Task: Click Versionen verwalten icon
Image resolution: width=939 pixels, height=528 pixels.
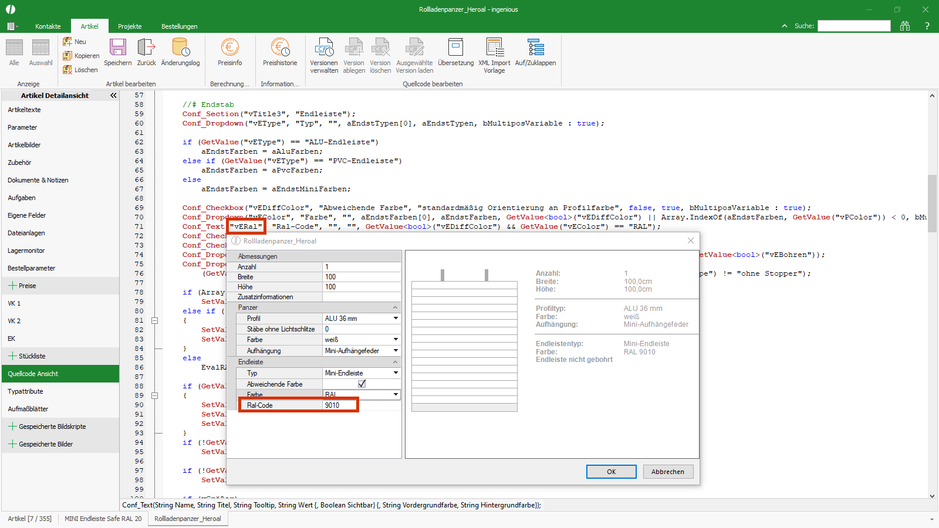Action: point(324,48)
